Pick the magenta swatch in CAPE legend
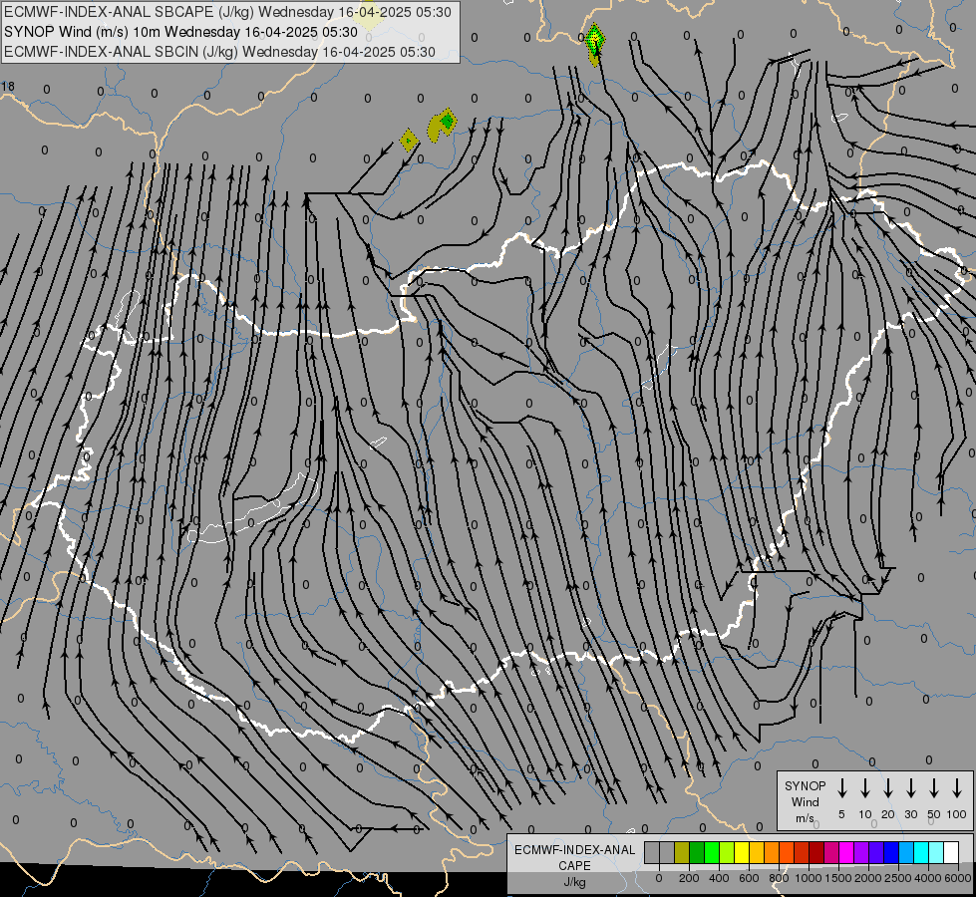The width and height of the screenshot is (976, 897). (846, 853)
